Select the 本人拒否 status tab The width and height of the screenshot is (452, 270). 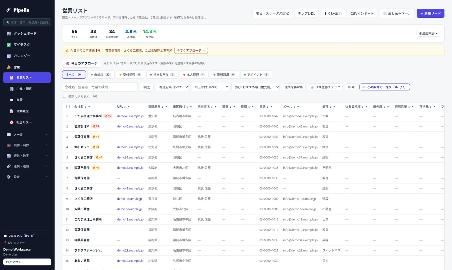194,75
